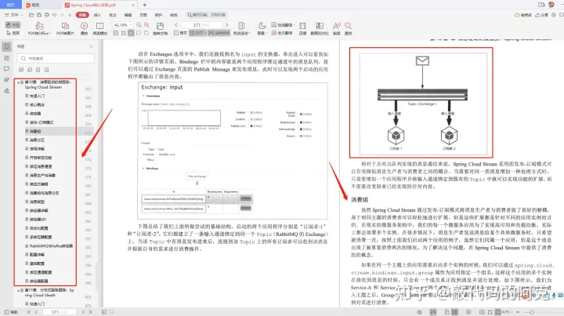The height and width of the screenshot is (316, 564).
Task: Open the find tool with magnifier icon
Action: coord(348,28)
